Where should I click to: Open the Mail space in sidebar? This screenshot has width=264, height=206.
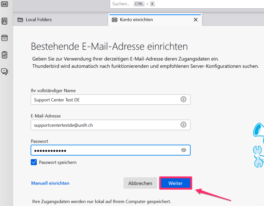click(x=5, y=4)
